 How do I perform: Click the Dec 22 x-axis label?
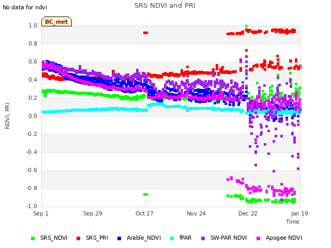tap(248, 213)
